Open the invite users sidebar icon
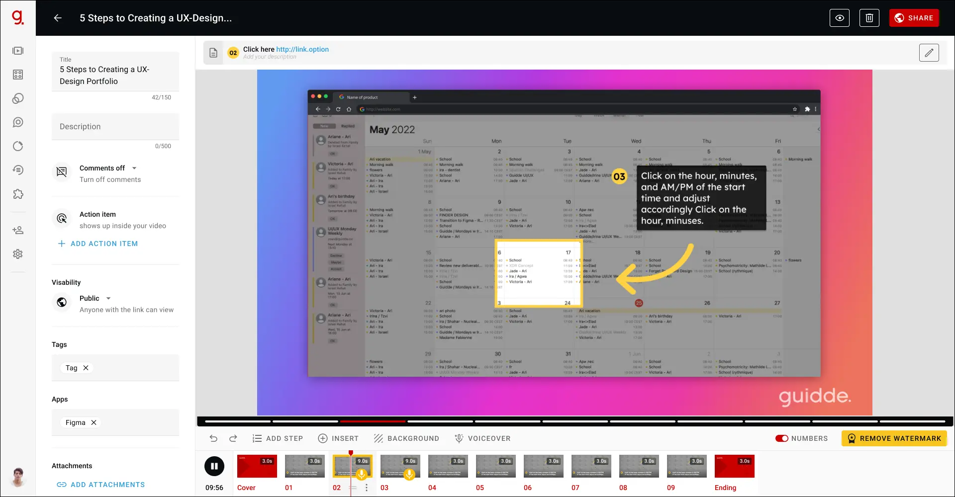Viewport: 955px width, 497px height. [18, 230]
